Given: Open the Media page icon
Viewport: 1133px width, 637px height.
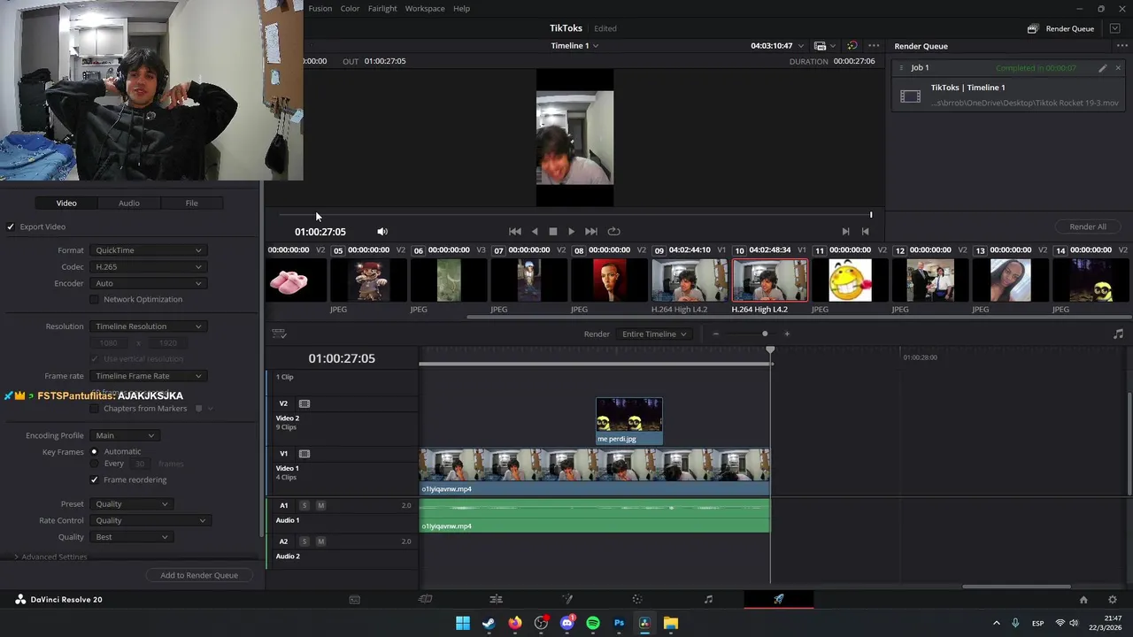Looking at the screenshot, I should tap(354, 599).
